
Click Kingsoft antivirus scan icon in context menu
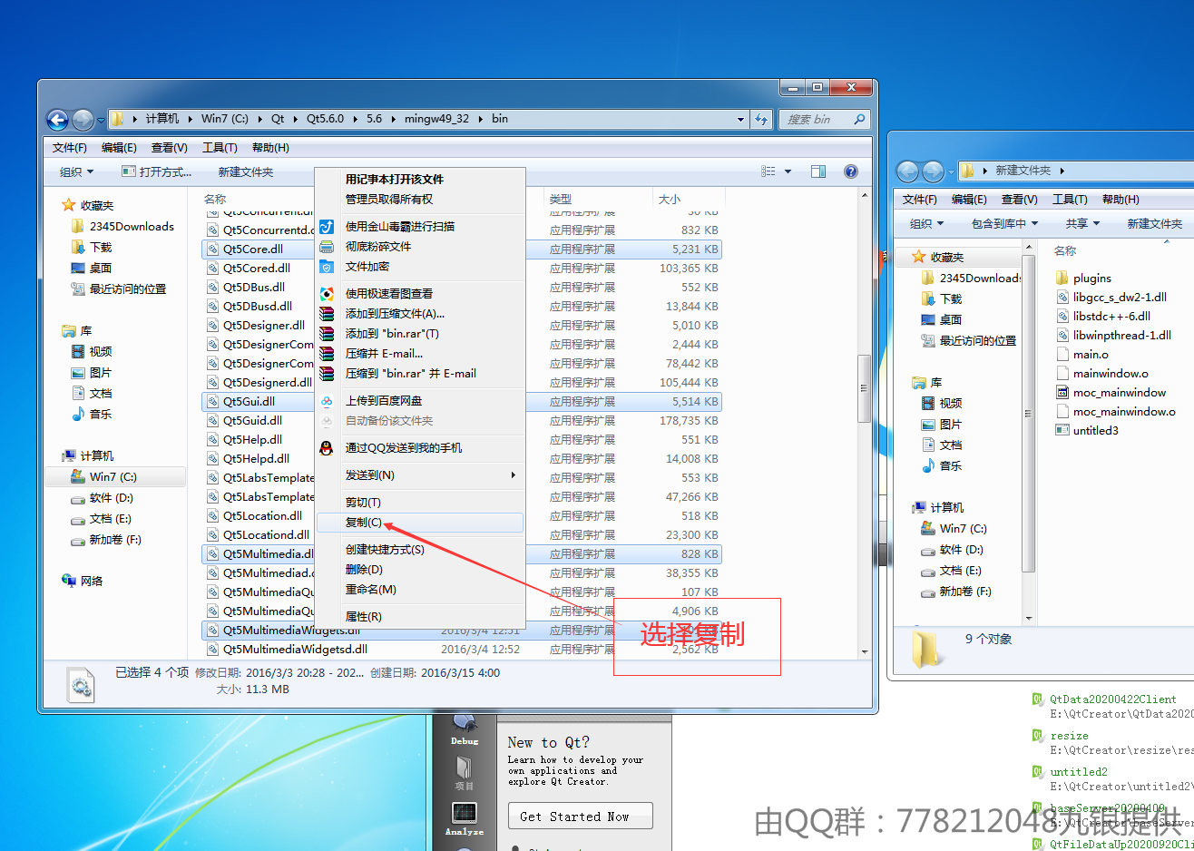(327, 227)
